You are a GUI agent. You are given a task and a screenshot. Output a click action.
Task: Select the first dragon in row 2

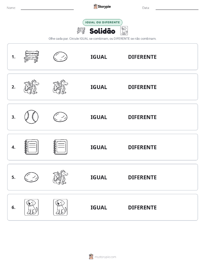click(32, 87)
